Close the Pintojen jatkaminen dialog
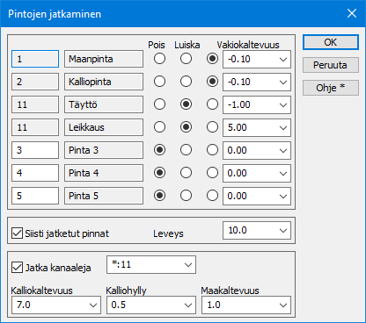This screenshot has height=323, width=366. point(352,13)
